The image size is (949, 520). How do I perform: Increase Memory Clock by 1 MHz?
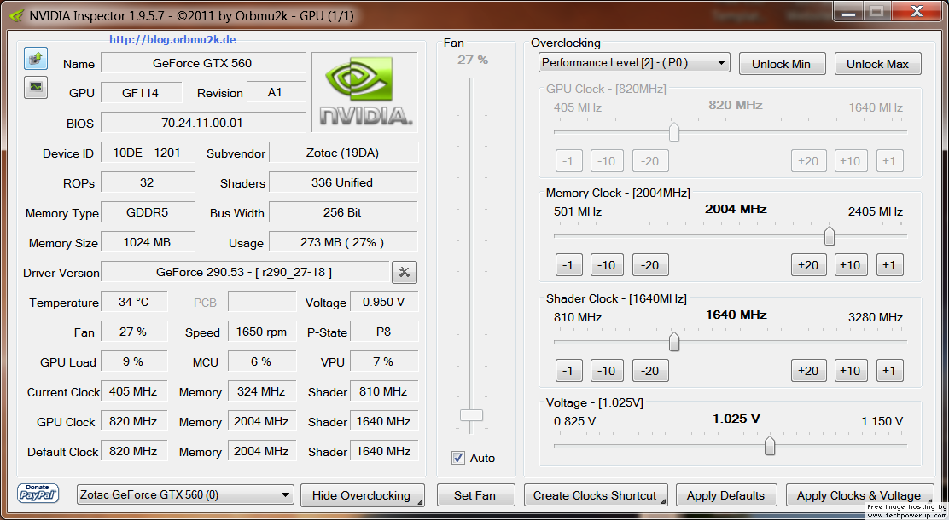click(x=889, y=265)
